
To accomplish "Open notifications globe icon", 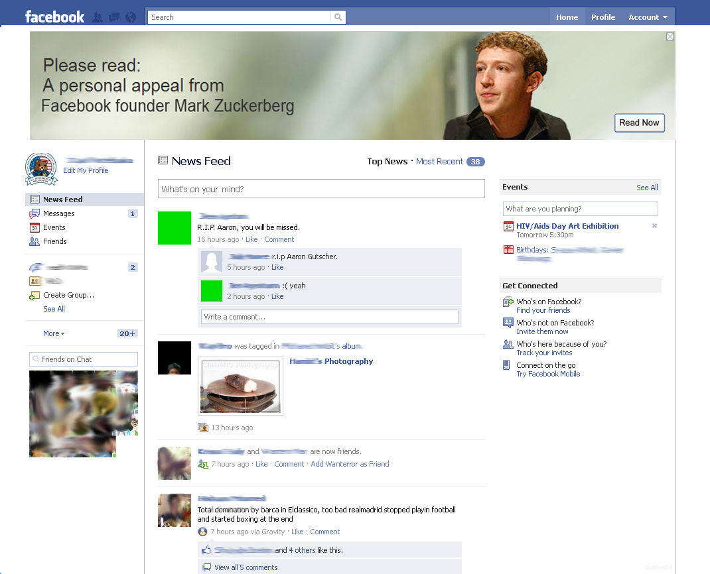I will click(130, 17).
